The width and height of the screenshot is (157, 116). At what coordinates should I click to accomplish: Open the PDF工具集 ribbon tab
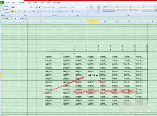(x=57, y=3)
